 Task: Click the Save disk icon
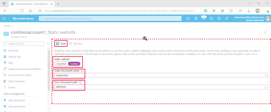pyautogui.click(x=58, y=44)
